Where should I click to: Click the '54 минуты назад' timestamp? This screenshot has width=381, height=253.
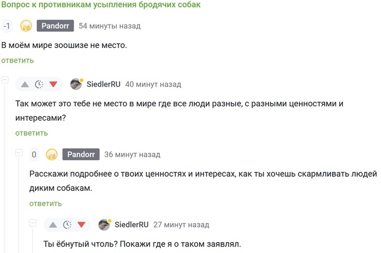[x=109, y=26]
